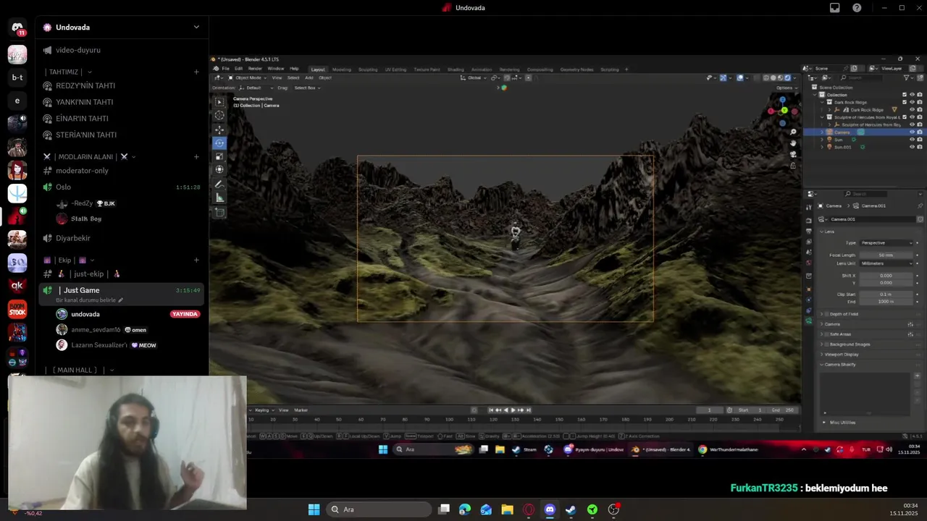
Task: Click the Clip Start 0.1 m field
Action: [x=887, y=295]
